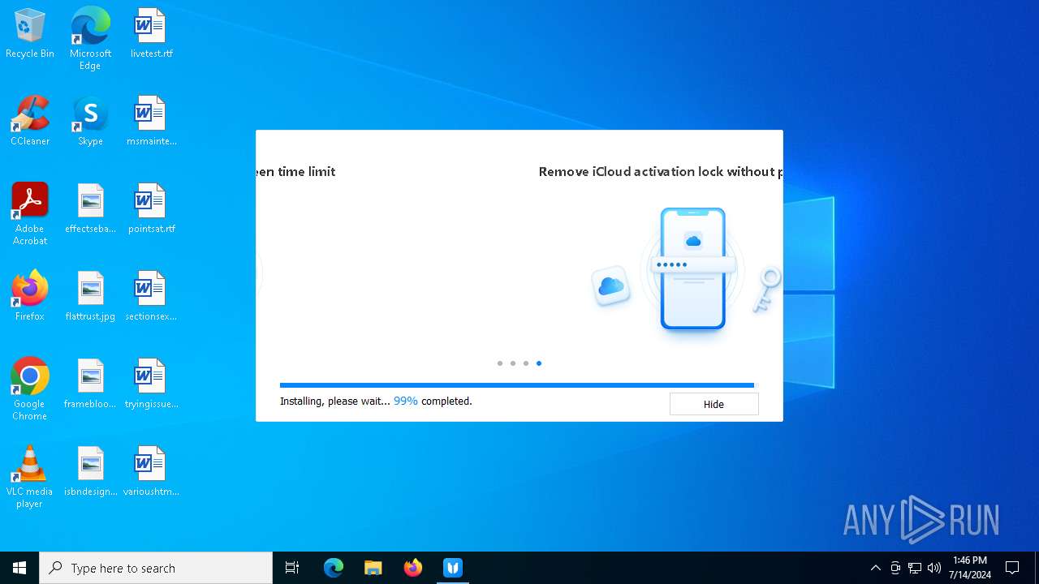1039x584 pixels.
Task: Select flattrust.jpg image file
Action: point(90,297)
